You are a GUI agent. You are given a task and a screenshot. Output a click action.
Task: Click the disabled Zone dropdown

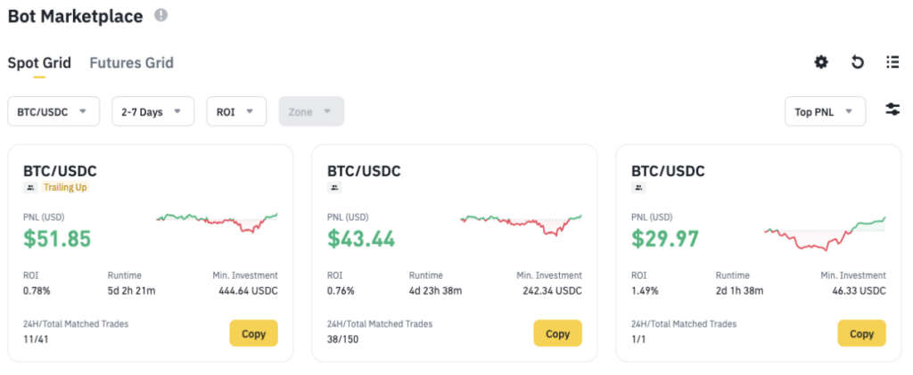[x=311, y=112]
